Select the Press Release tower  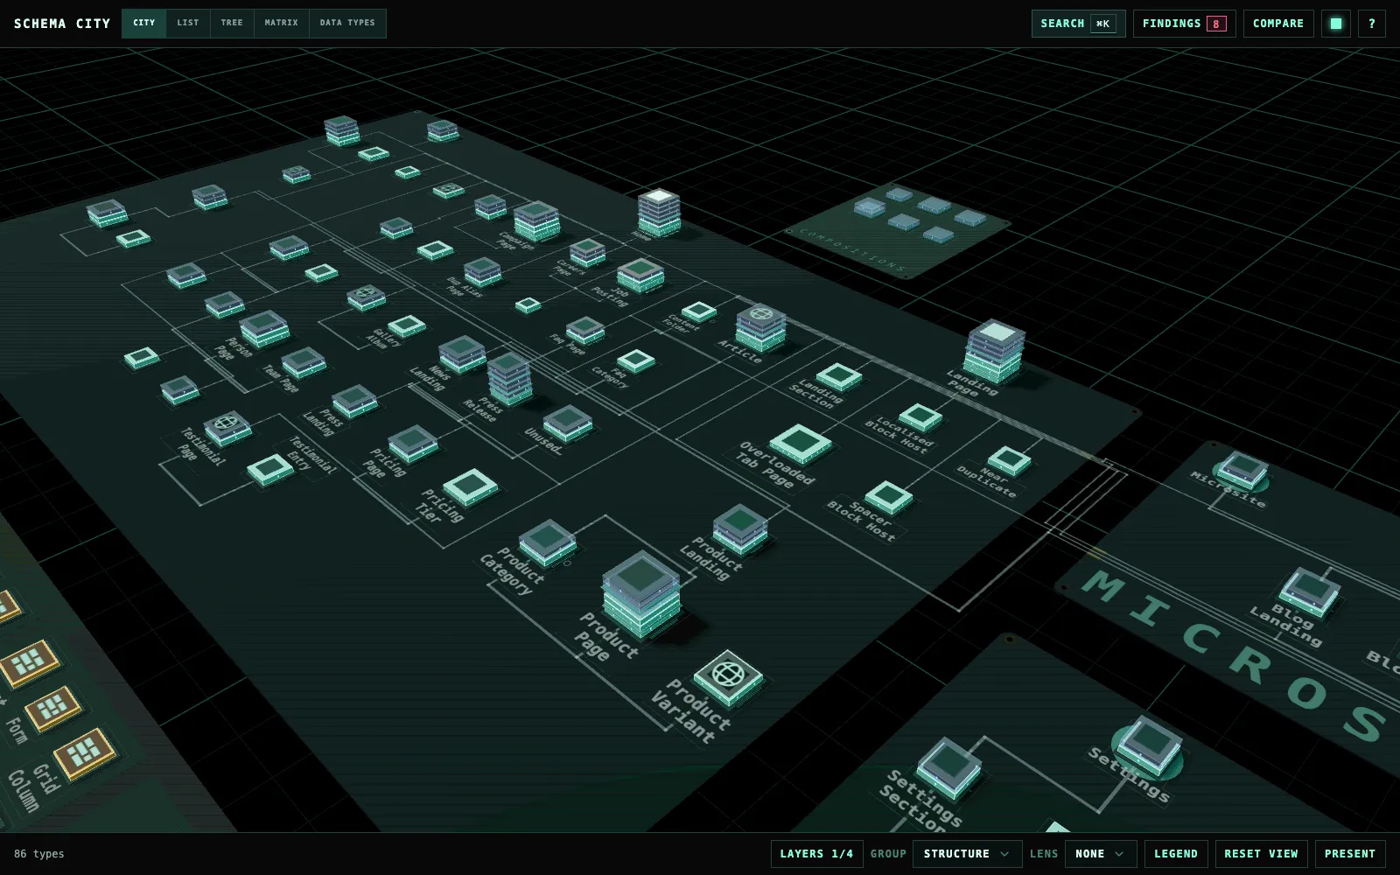pos(509,378)
